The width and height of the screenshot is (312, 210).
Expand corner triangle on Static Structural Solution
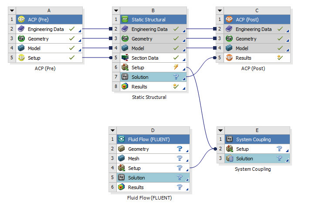point(184,79)
